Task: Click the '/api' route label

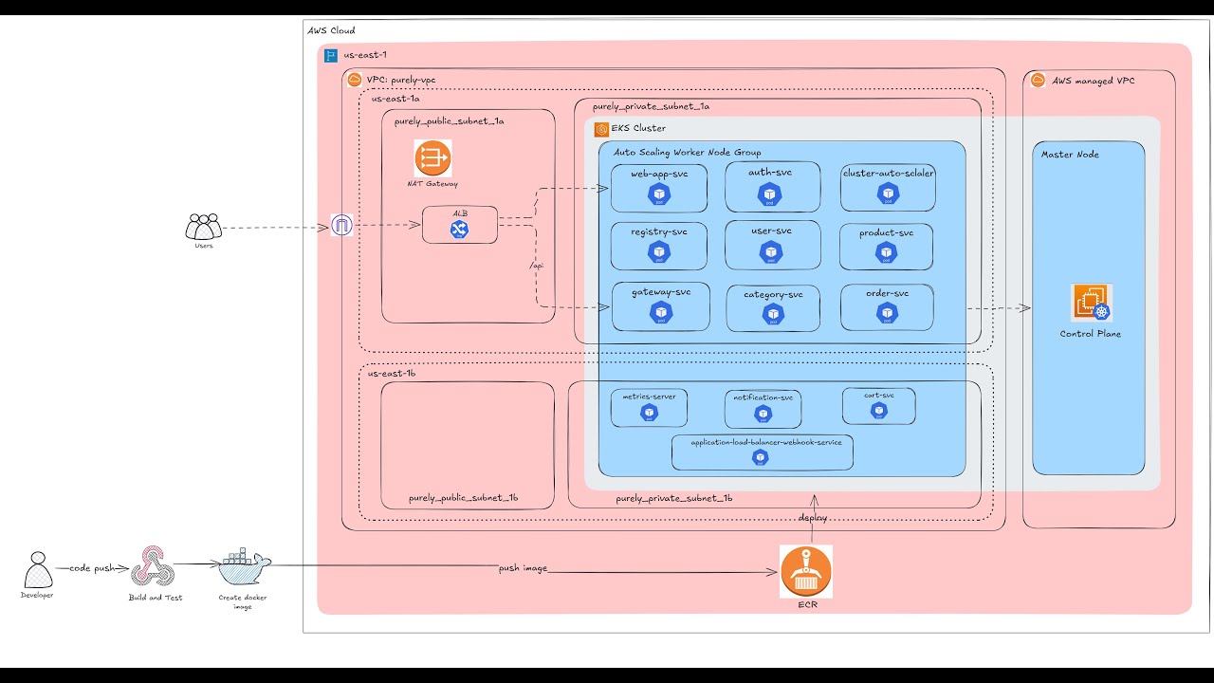Action: (x=536, y=267)
